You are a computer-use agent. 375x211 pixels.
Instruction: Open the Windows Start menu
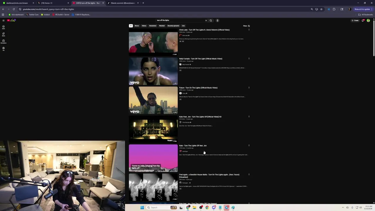click(142, 207)
